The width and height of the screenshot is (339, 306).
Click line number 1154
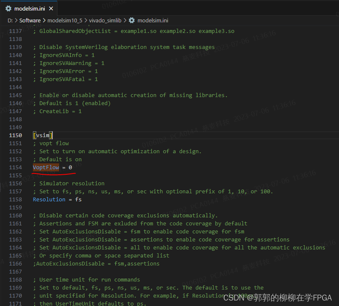(x=15, y=167)
